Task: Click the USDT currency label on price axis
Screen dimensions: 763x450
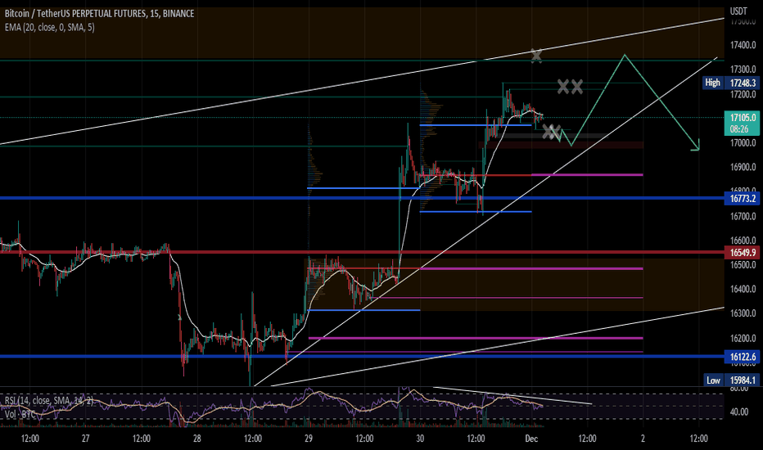Action: (738, 11)
